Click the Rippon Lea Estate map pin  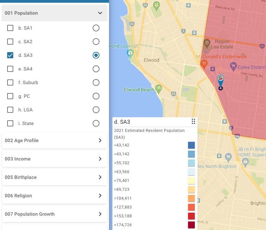point(207,43)
